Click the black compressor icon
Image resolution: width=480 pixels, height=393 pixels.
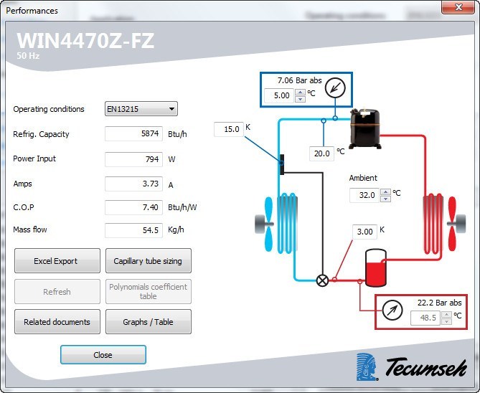tap(365, 128)
